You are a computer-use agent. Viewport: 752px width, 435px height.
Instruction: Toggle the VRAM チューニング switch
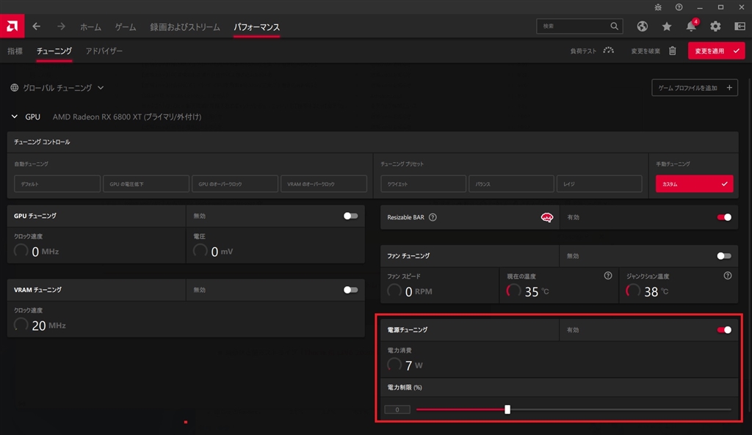[x=350, y=289]
